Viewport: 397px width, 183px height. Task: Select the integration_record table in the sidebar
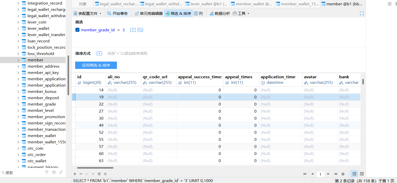click(x=45, y=3)
